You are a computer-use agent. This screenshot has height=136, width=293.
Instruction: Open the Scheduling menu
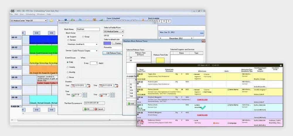[30, 14]
